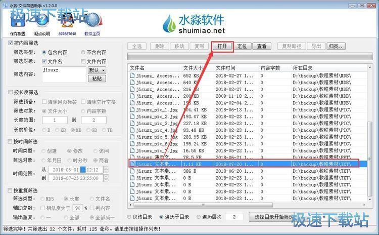Click stepper arrows of the 到 end time field
Screen dimensions: 379x235
(x=106, y=178)
